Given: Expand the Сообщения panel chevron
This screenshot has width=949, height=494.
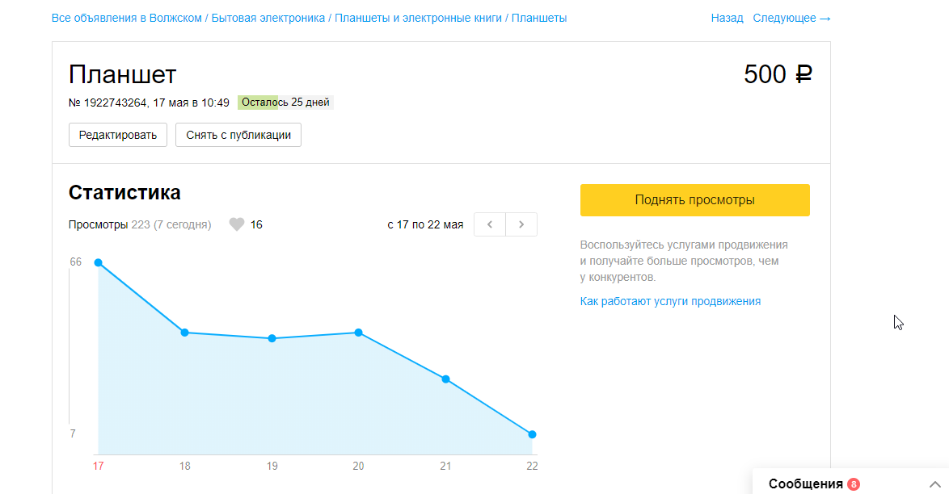Looking at the screenshot, I should (934, 484).
